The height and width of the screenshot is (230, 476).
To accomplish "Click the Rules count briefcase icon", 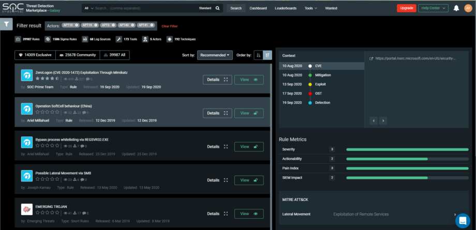I will click(x=18, y=39).
